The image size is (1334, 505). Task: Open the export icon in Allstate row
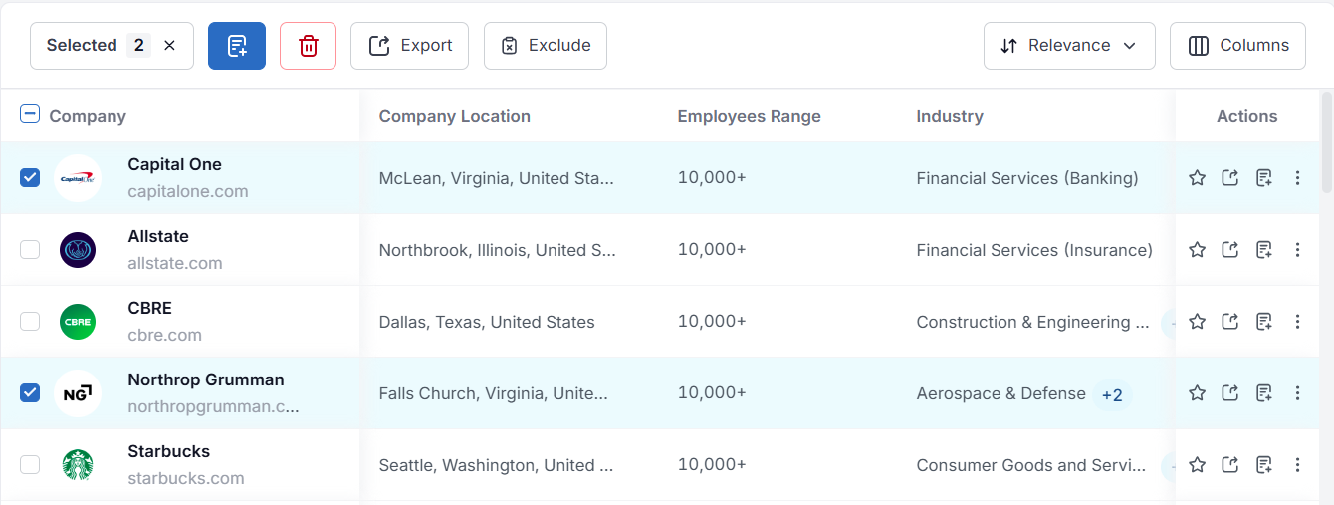pos(1230,250)
